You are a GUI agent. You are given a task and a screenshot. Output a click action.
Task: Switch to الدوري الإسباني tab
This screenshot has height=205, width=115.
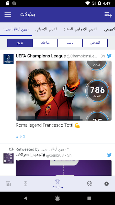(x=46, y=29)
